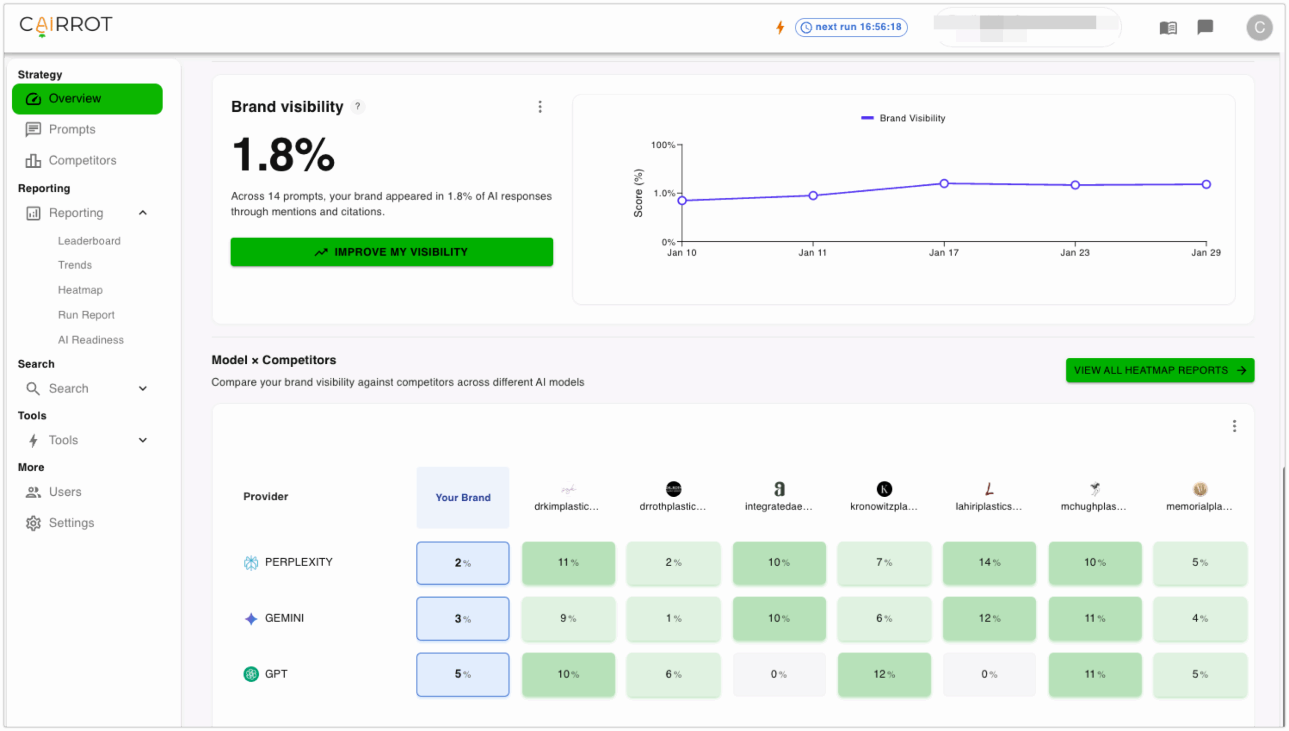This screenshot has height=731, width=1289.
Task: Click the Brand visibility help question mark
Action: click(x=357, y=106)
